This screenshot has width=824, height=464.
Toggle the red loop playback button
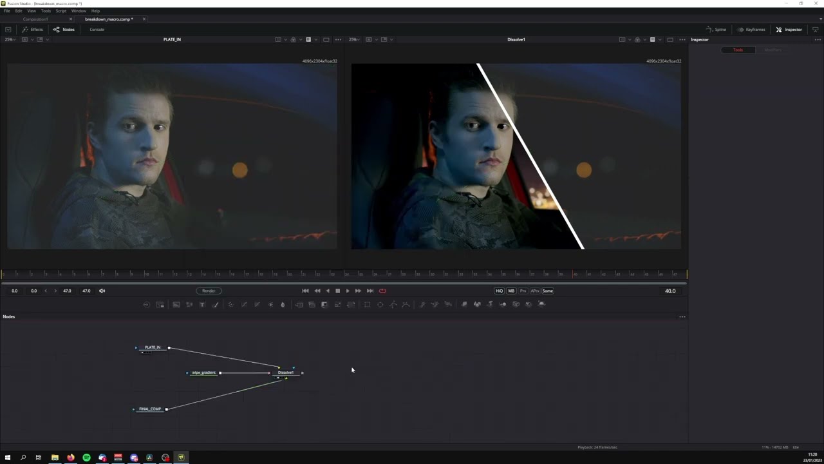[x=382, y=291]
